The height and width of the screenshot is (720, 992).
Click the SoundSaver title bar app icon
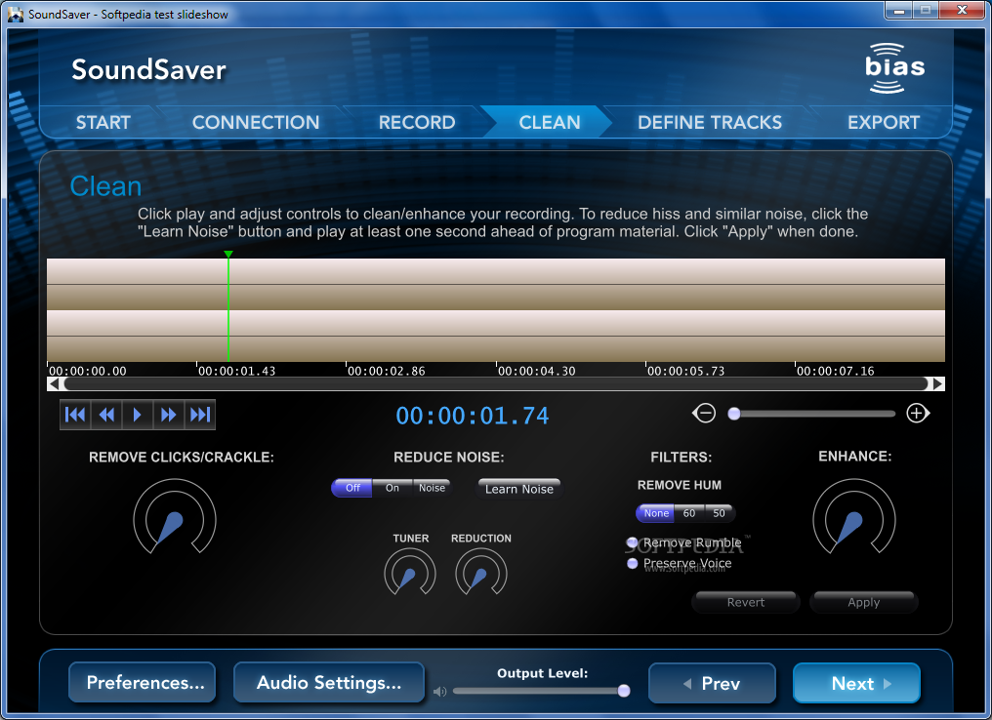click(x=16, y=14)
